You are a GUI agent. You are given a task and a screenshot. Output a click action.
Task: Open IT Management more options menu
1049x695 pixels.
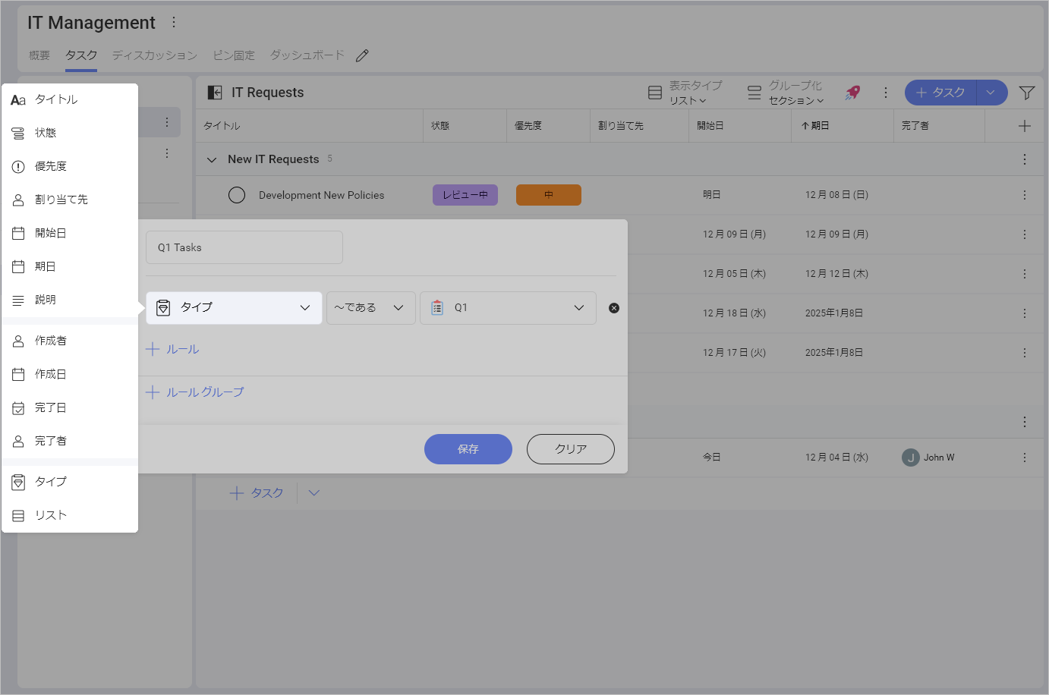(x=174, y=22)
